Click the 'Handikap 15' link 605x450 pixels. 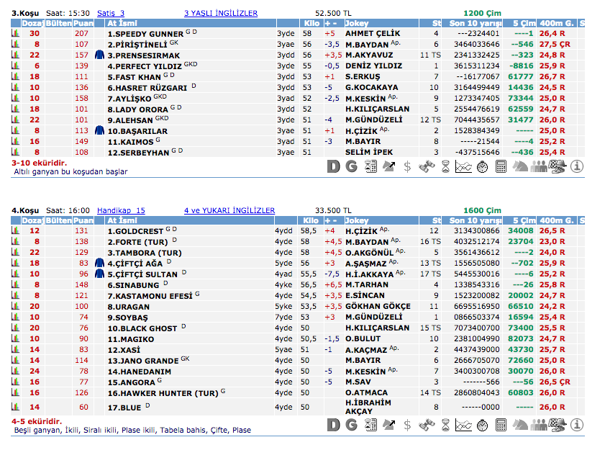[121, 210]
